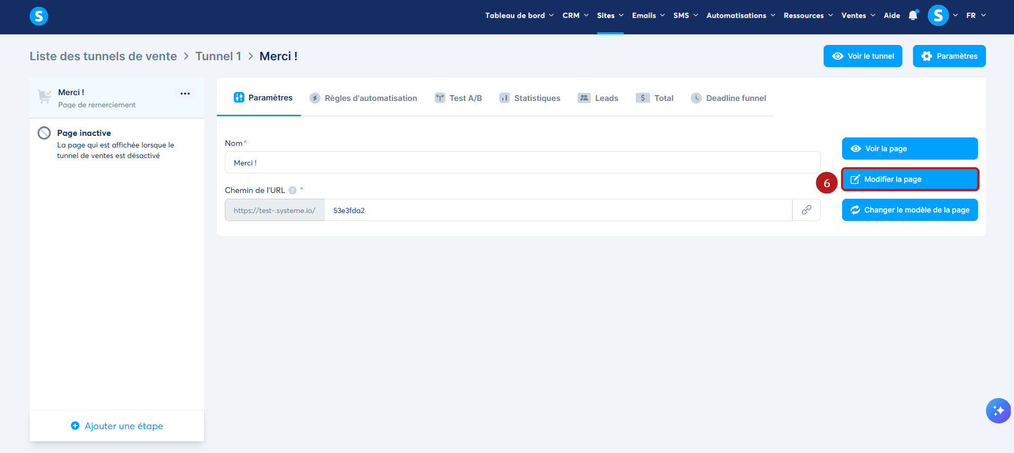This screenshot has height=453, width=1014.
Task: Click the Merci ! breadcrumb title
Action: pyautogui.click(x=278, y=56)
